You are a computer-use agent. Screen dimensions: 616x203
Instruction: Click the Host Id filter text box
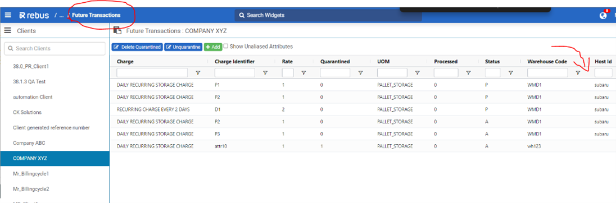[604, 73]
